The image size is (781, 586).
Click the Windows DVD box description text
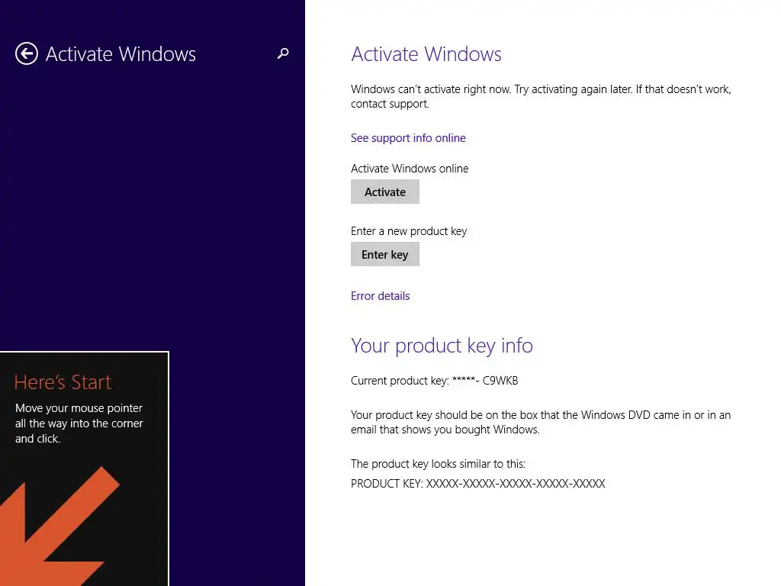(x=541, y=422)
